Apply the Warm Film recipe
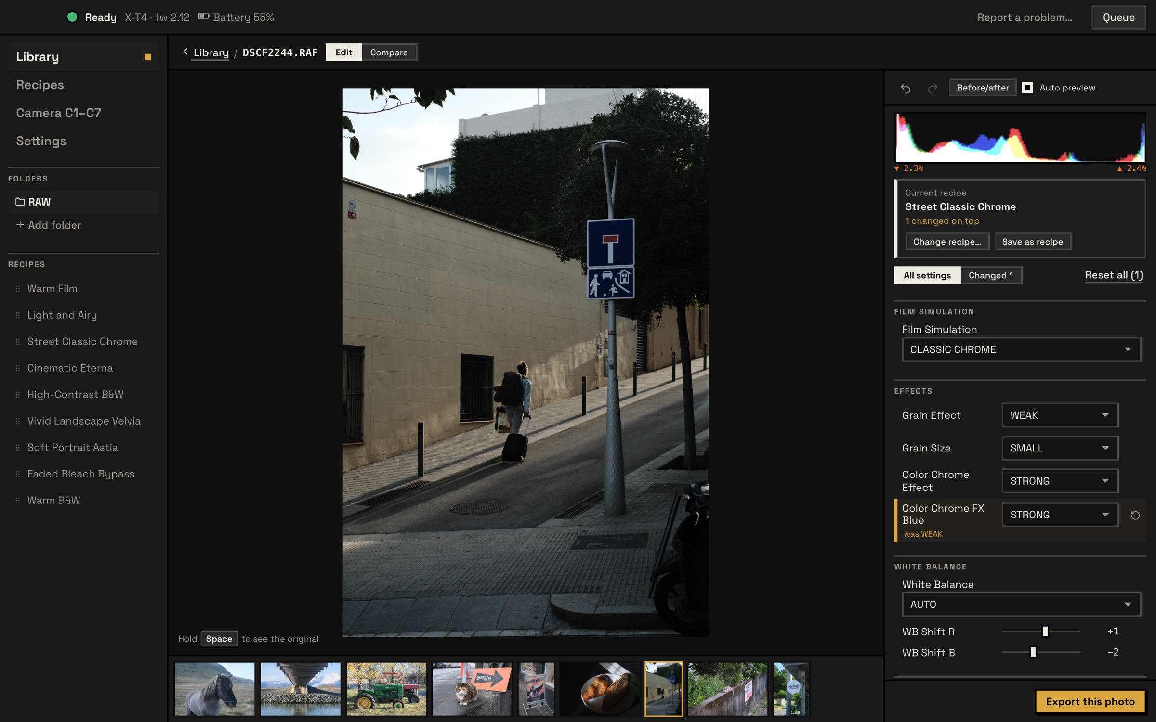This screenshot has height=722, width=1156. point(52,289)
